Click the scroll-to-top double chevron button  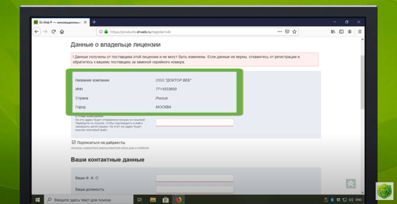(x=351, y=184)
